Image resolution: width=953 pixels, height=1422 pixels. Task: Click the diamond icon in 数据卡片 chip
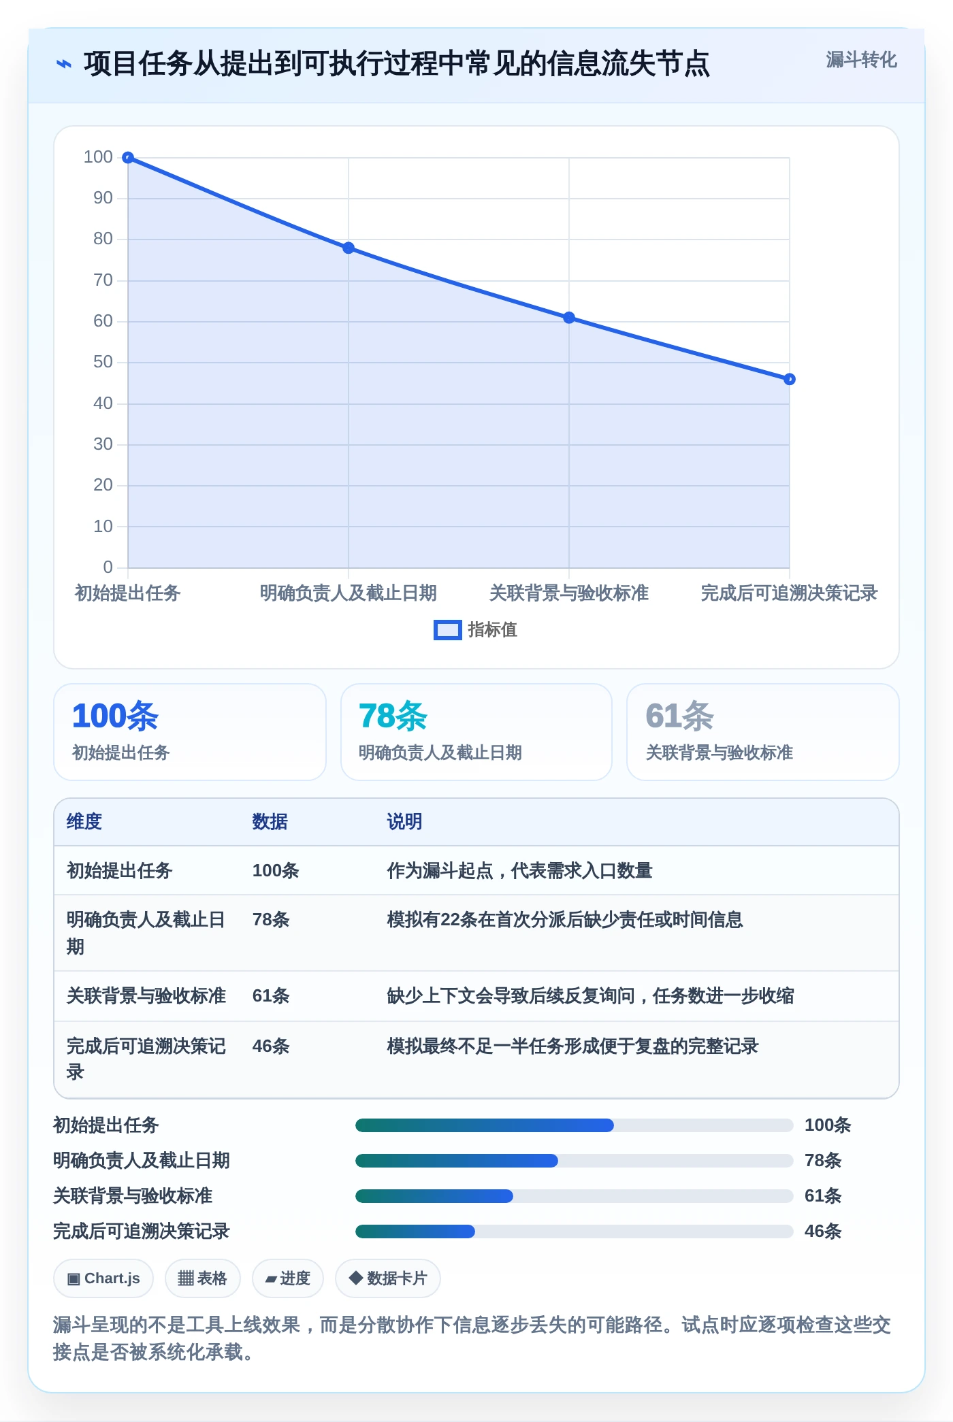click(x=355, y=1278)
